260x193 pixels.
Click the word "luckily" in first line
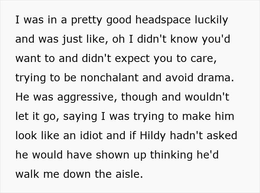point(211,20)
